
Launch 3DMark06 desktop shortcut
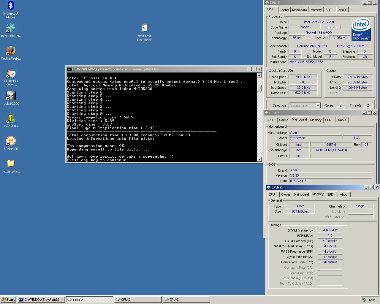coord(11,143)
